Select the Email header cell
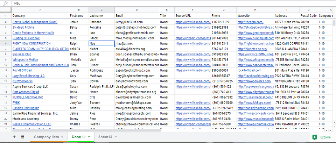 tap(137, 16)
